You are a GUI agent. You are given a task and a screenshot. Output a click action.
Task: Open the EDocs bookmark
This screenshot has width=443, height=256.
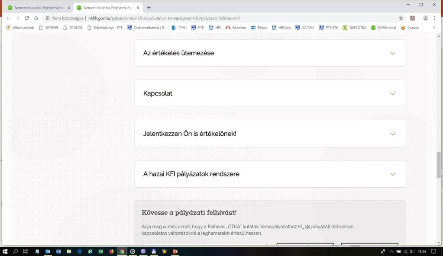coord(259,28)
